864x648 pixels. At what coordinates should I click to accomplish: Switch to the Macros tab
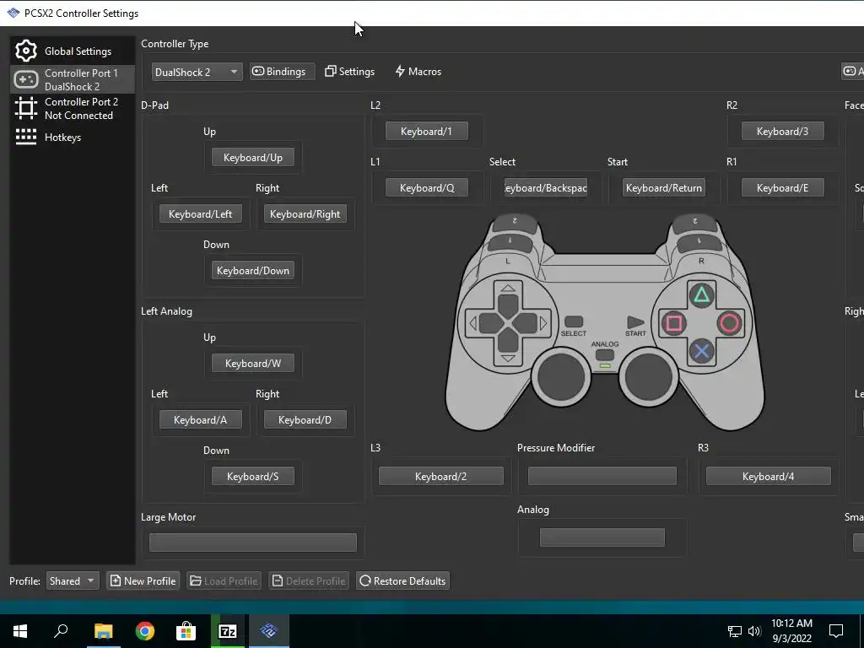pos(418,72)
